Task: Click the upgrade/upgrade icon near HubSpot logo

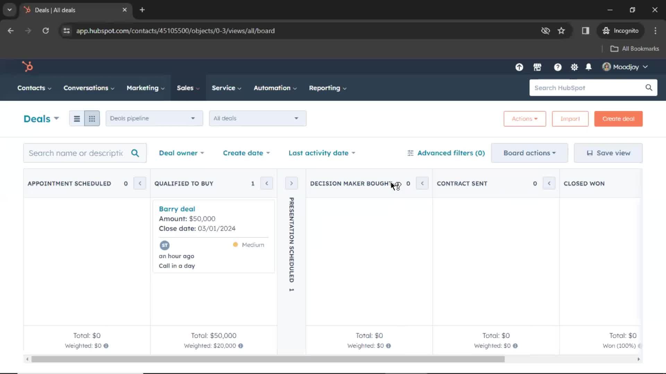Action: click(x=519, y=67)
